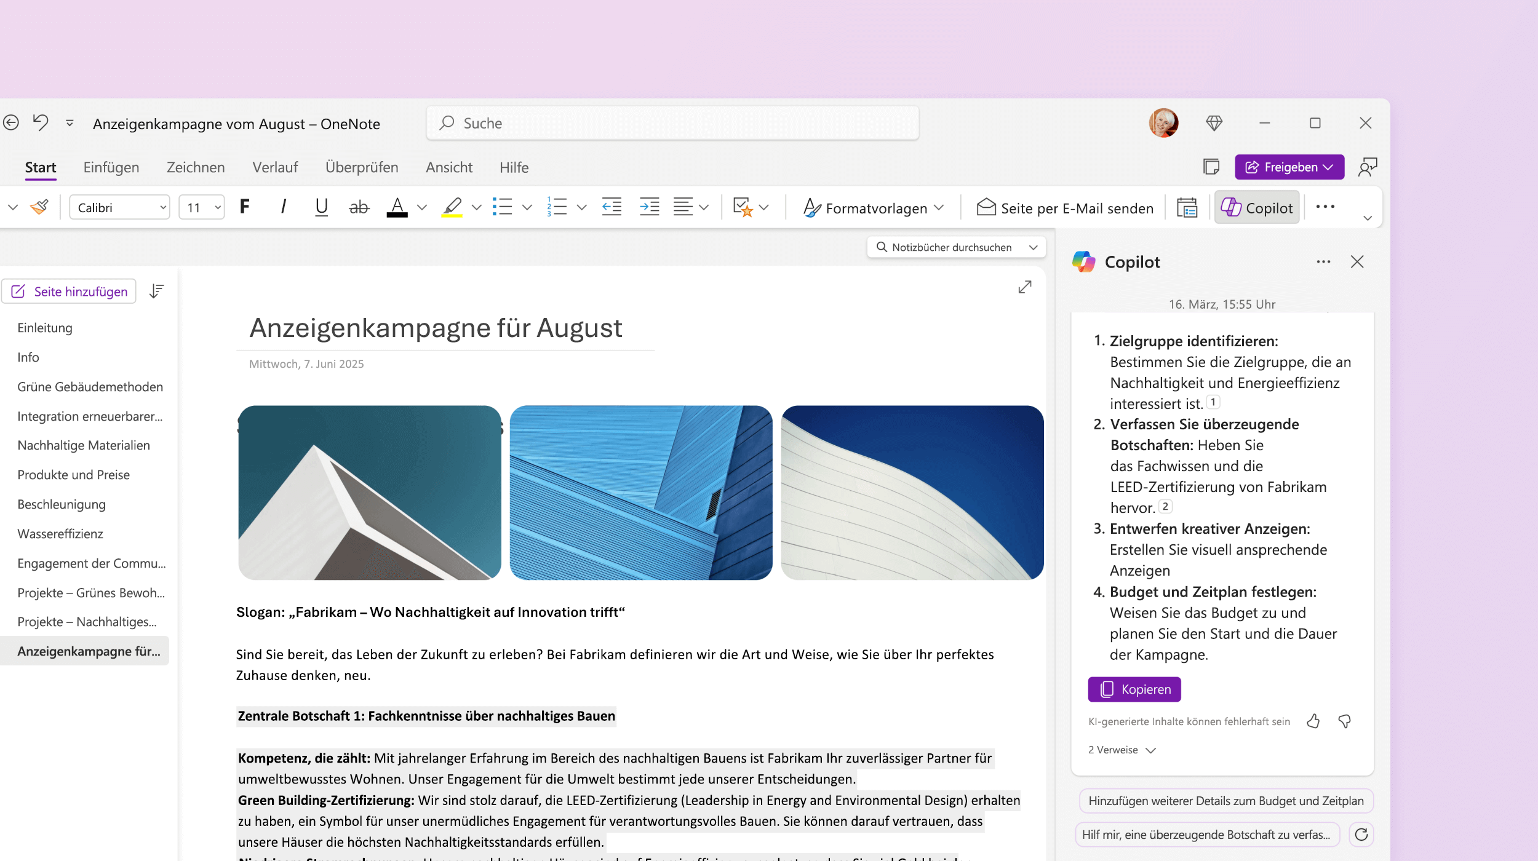Expand the 2 Verweise references section
This screenshot has height=861, width=1538.
pos(1123,750)
